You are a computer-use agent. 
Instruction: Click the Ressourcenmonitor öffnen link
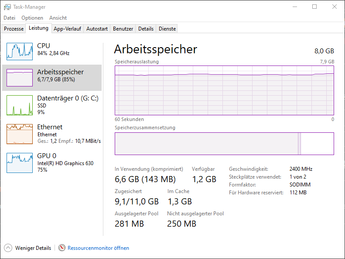pos(98,248)
